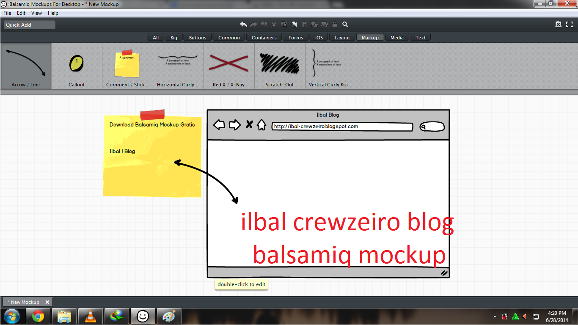Click the Duplicate icon in the toolbar

[264, 25]
